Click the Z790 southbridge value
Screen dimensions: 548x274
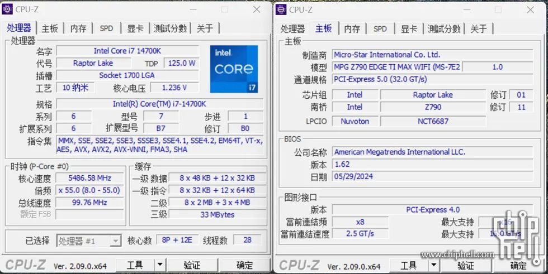(x=433, y=107)
